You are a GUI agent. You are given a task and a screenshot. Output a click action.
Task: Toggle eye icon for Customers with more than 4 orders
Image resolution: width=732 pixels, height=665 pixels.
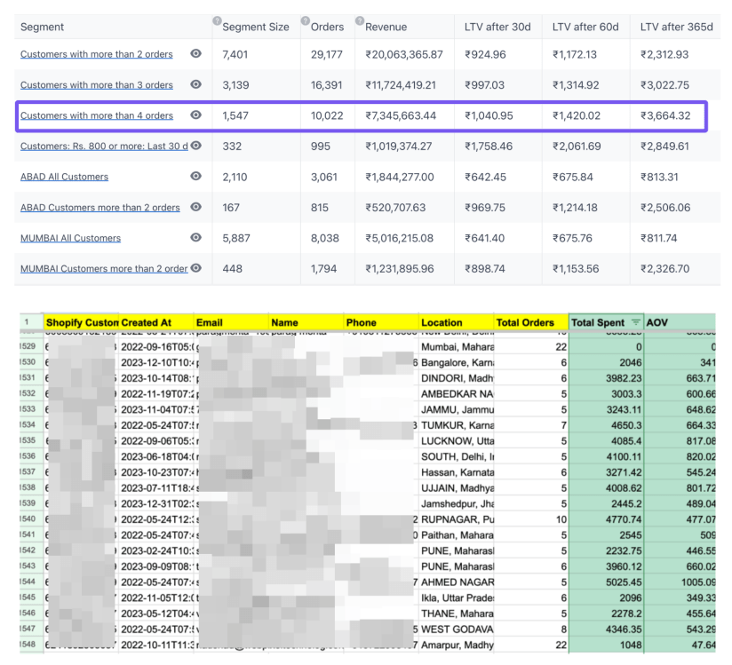click(196, 115)
